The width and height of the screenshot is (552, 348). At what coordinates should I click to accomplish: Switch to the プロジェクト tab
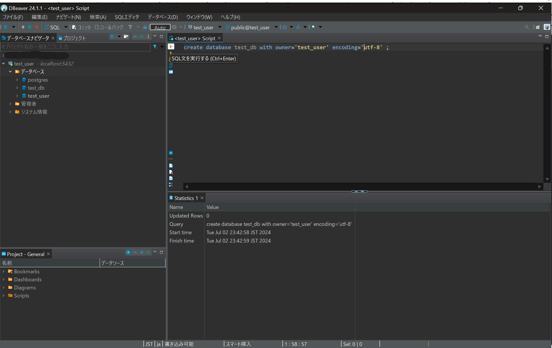click(72, 38)
